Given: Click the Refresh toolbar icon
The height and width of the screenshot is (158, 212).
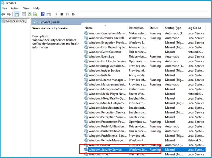Looking at the screenshot, I should pos(30,14).
